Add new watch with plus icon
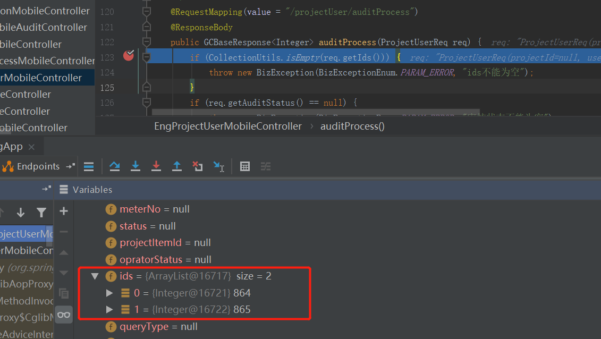Viewport: 601px width, 339px height. point(64,211)
